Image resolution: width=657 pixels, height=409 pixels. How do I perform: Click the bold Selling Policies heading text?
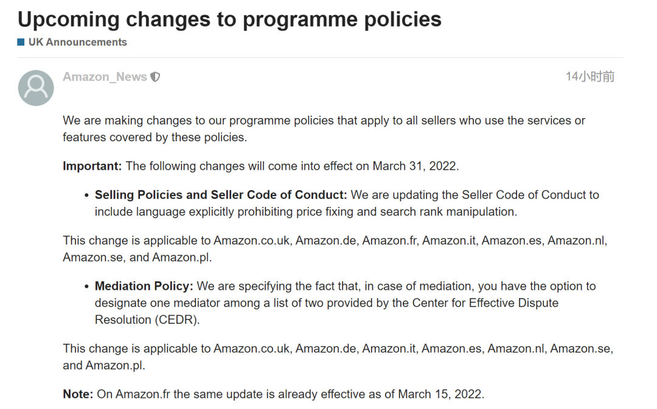[x=220, y=195]
